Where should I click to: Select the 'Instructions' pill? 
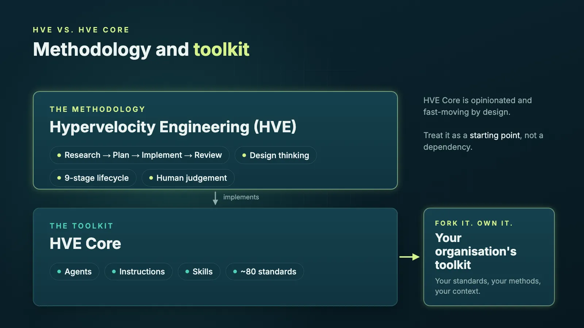click(138, 272)
